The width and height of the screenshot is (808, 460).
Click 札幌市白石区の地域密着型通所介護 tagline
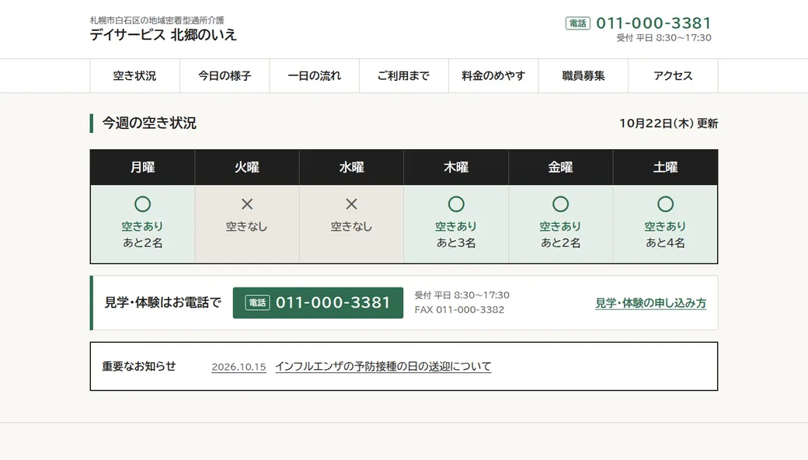(157, 20)
